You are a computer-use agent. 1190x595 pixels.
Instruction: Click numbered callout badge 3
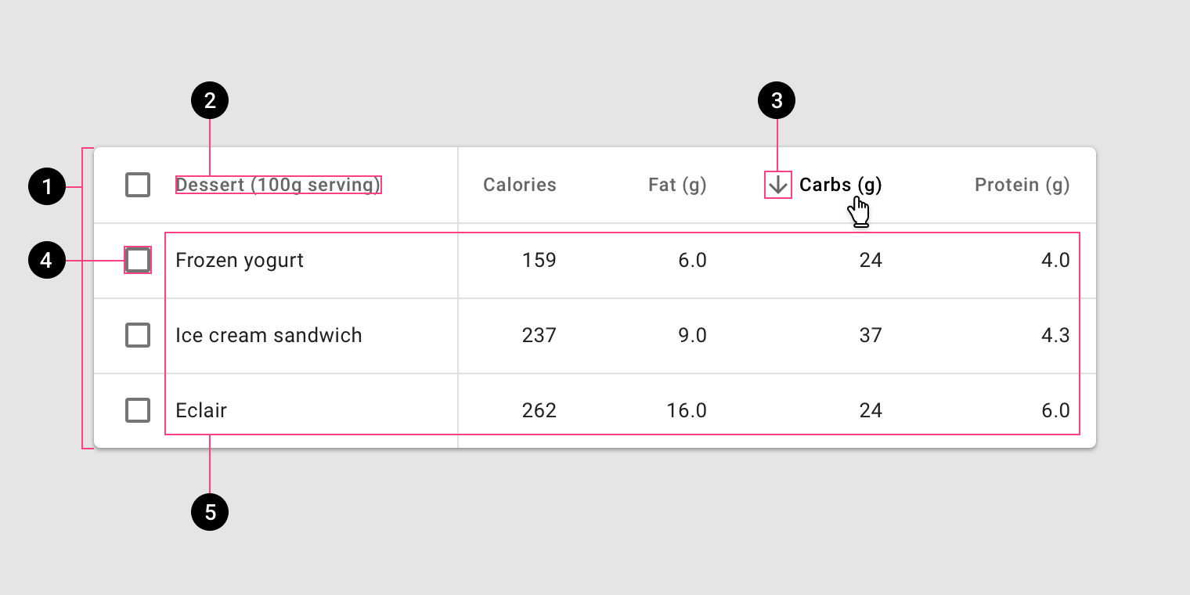(777, 99)
